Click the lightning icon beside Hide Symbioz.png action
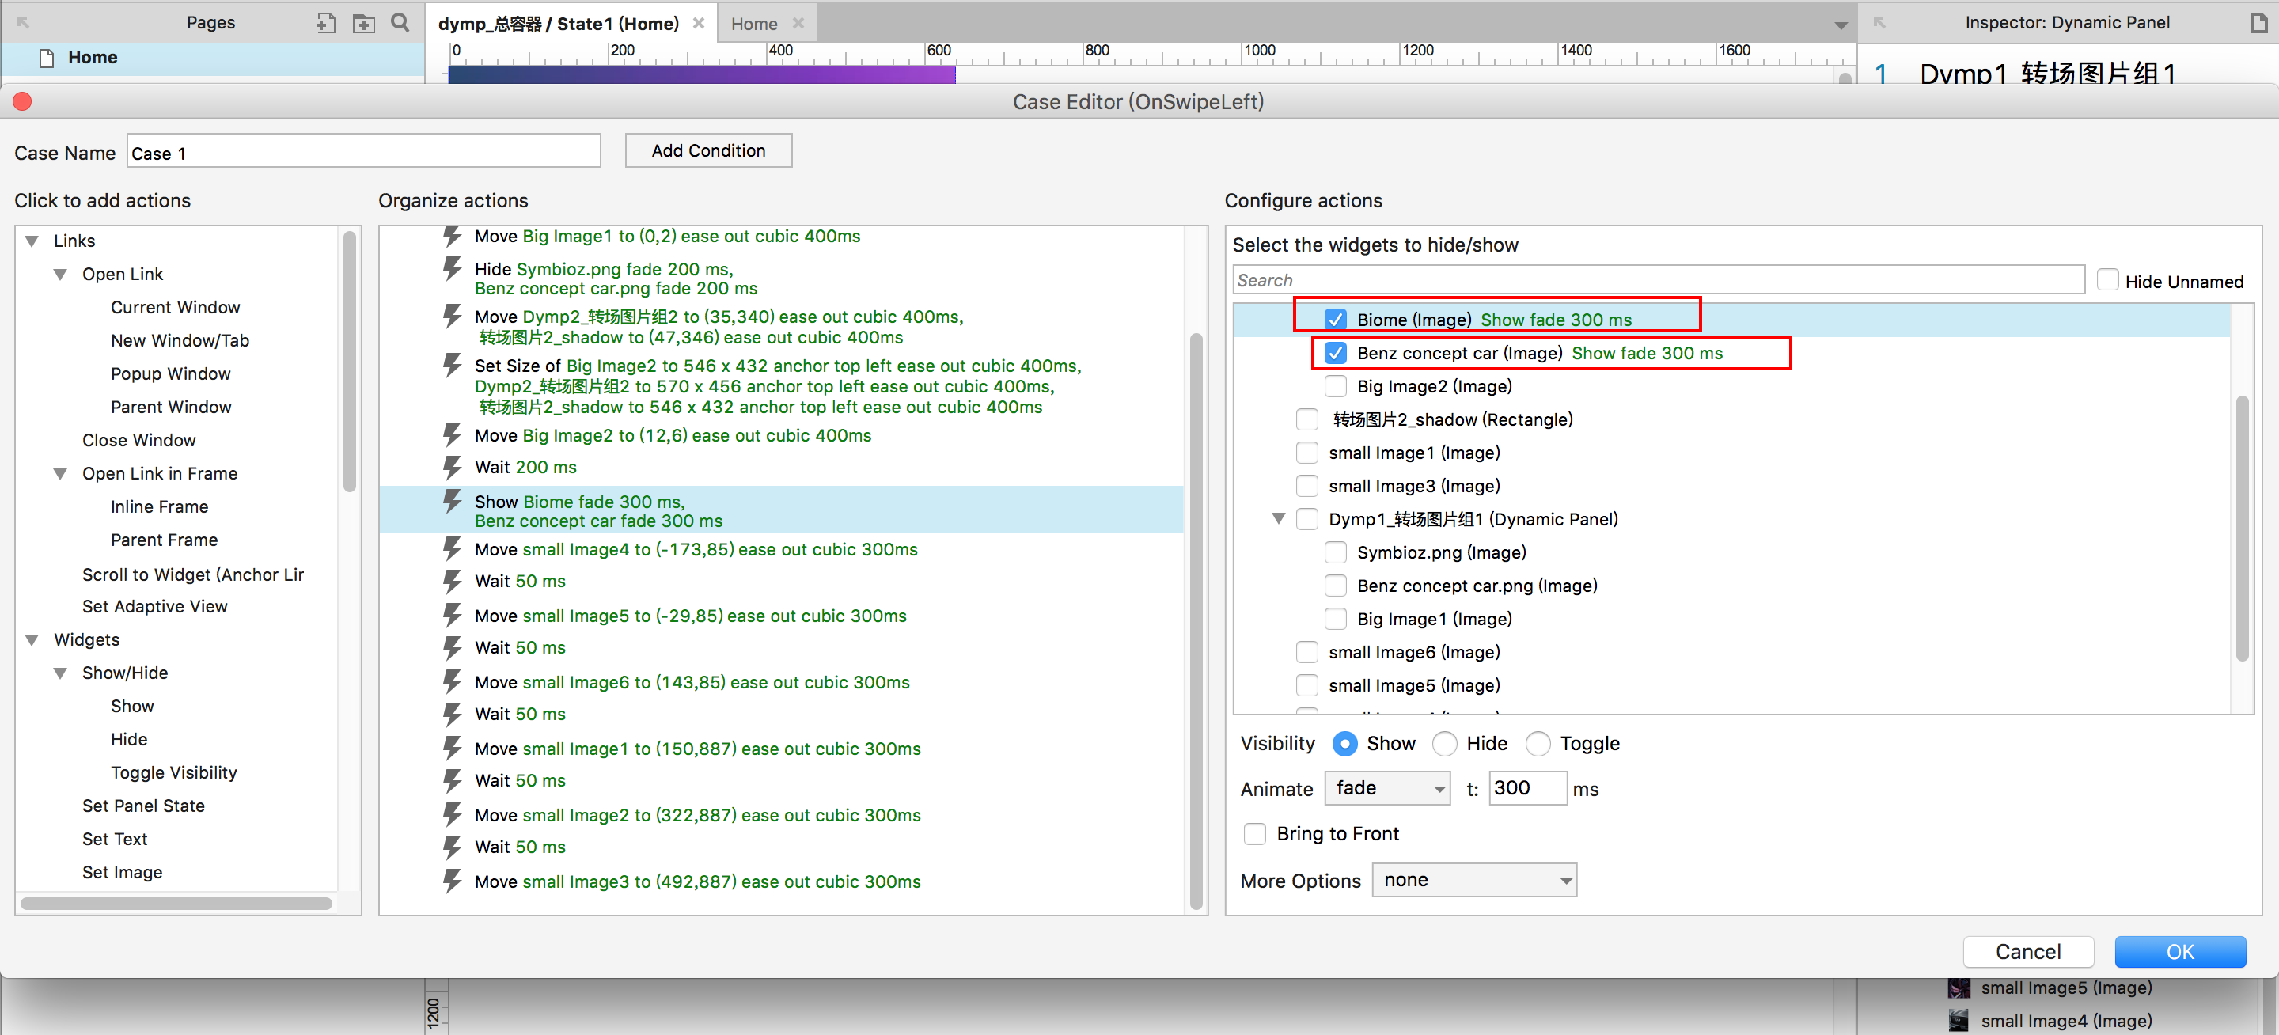 452,269
